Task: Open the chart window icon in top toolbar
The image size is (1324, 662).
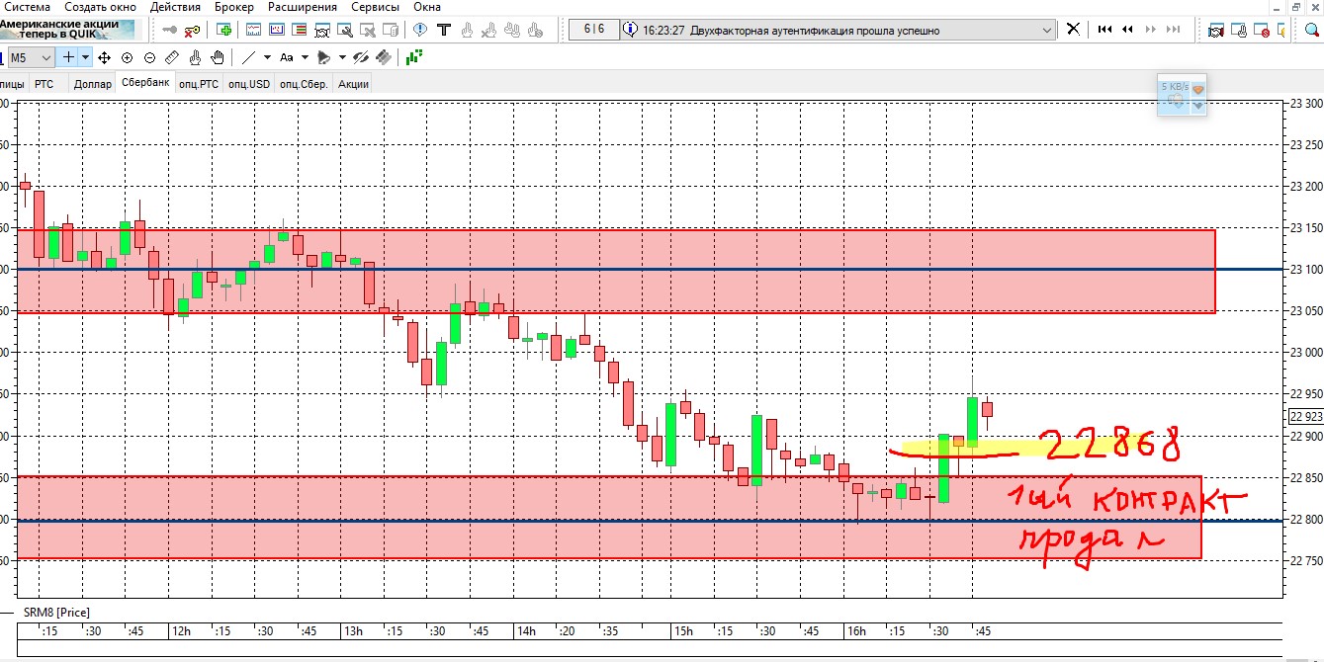Action: click(x=253, y=30)
